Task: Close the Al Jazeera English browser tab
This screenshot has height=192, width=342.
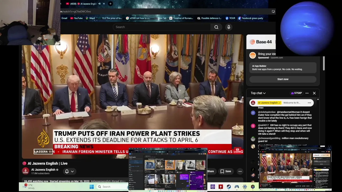Action: (104, 4)
